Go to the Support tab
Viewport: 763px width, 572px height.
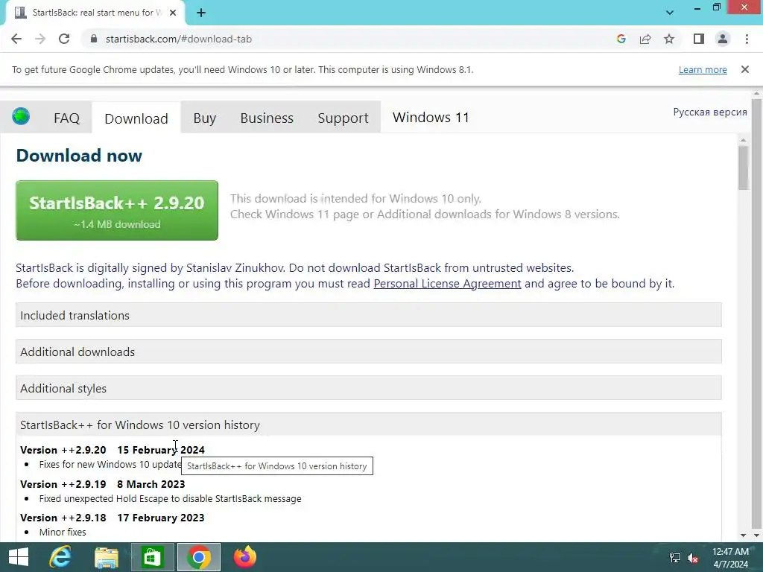pyautogui.click(x=343, y=118)
